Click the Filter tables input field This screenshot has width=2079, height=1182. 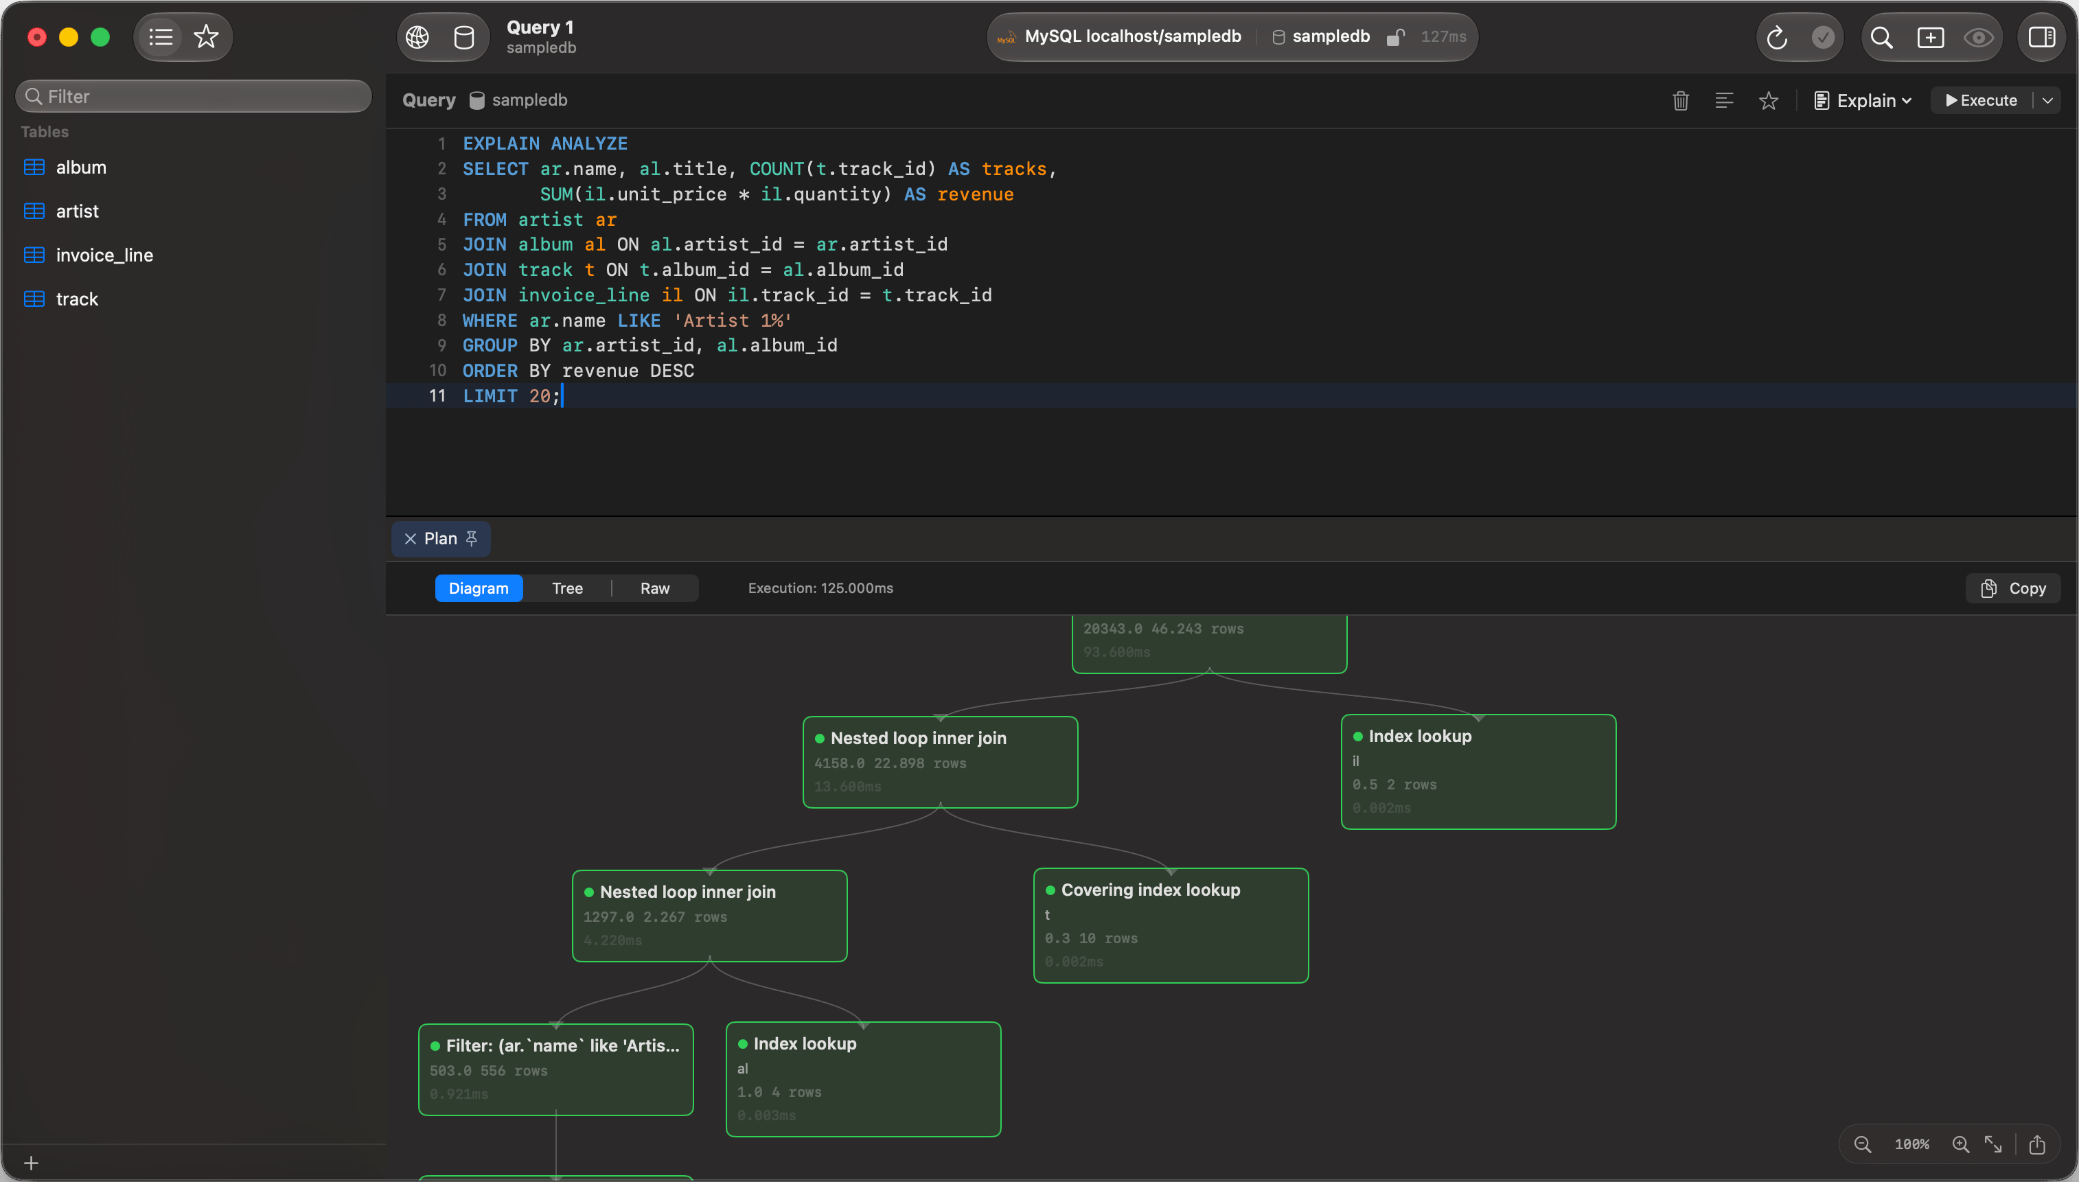pos(193,97)
